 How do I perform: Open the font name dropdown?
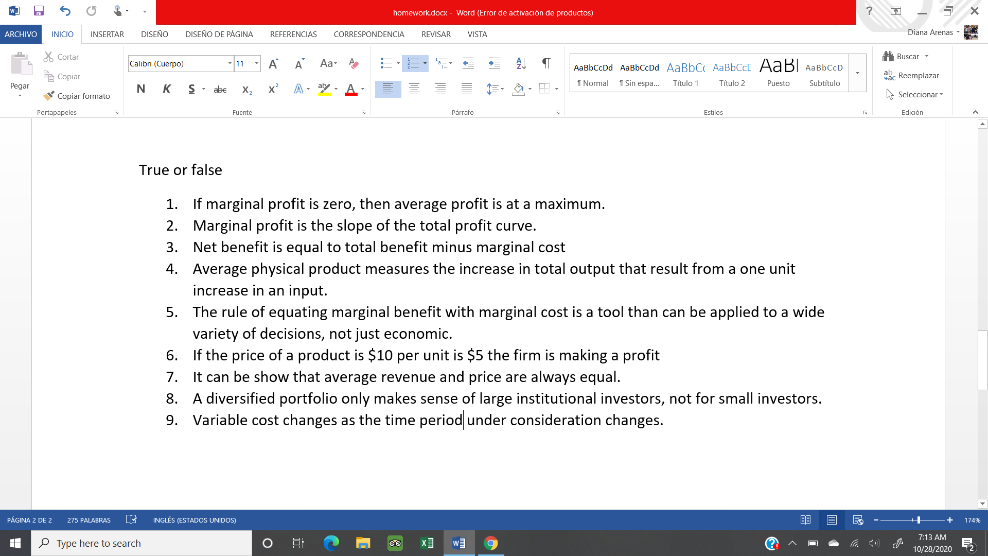pyautogui.click(x=230, y=63)
